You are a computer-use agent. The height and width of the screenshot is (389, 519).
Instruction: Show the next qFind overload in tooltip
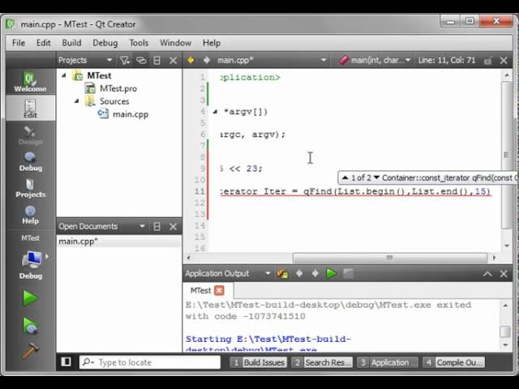[376, 177]
